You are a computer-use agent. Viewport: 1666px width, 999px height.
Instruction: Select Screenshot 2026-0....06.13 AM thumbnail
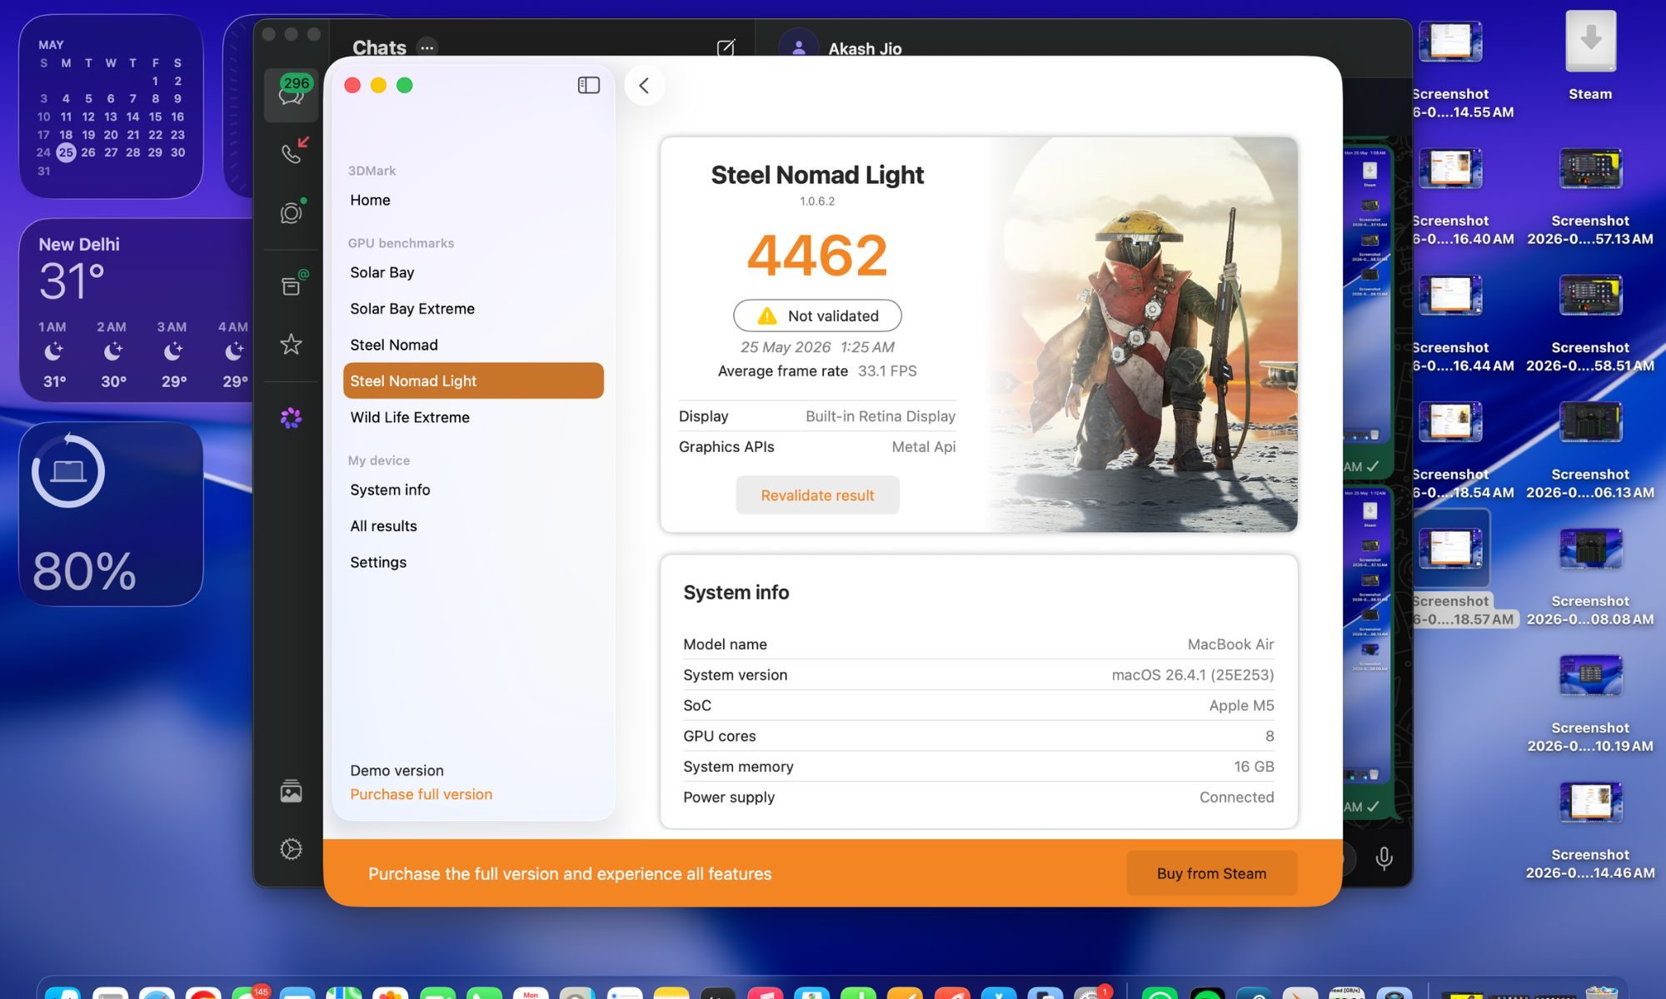click(1590, 422)
